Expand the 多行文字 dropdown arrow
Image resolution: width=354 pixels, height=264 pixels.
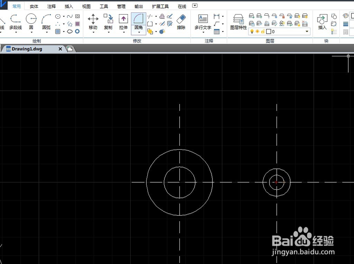pos(203,33)
